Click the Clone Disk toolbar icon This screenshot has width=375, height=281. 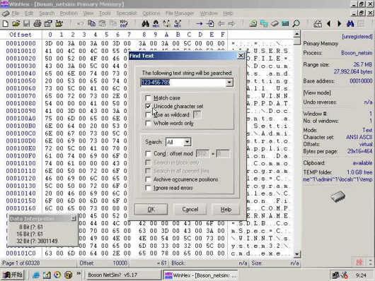264,23
